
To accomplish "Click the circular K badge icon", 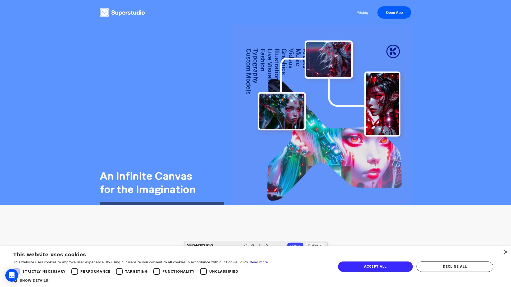I will (393, 51).
